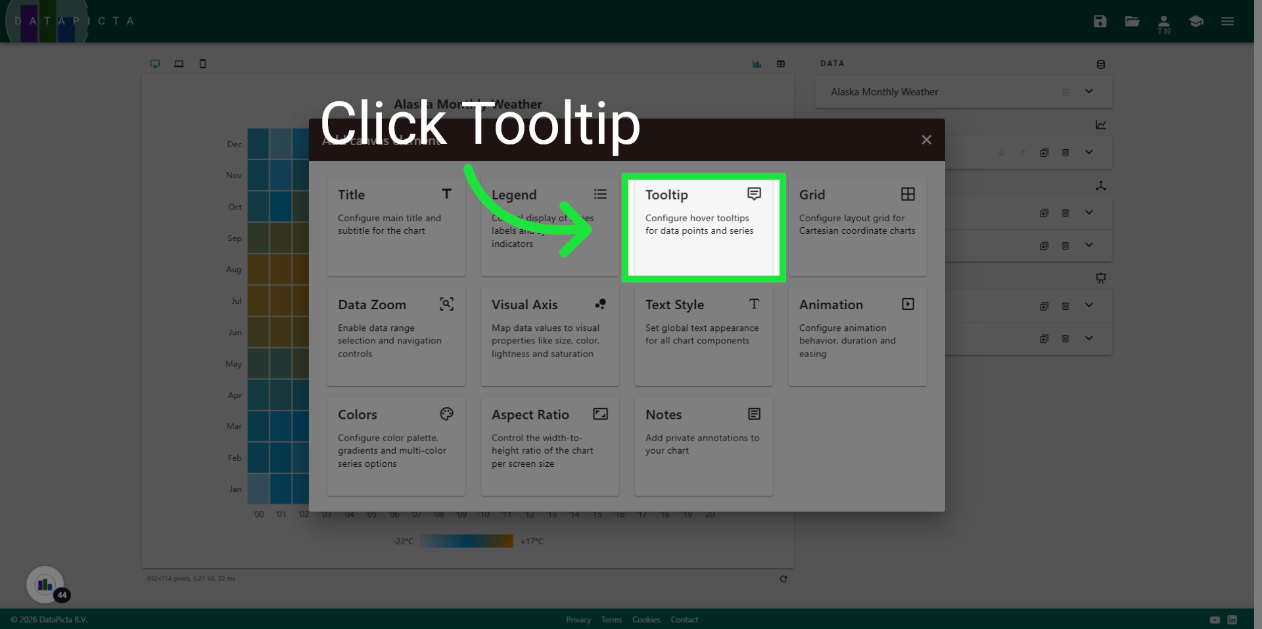This screenshot has height=629, width=1262.
Task: Open the hamburger main menu
Action: click(1227, 21)
